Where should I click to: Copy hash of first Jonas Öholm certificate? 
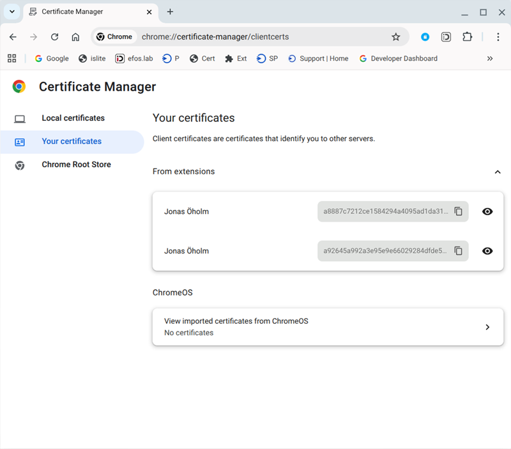pos(458,211)
